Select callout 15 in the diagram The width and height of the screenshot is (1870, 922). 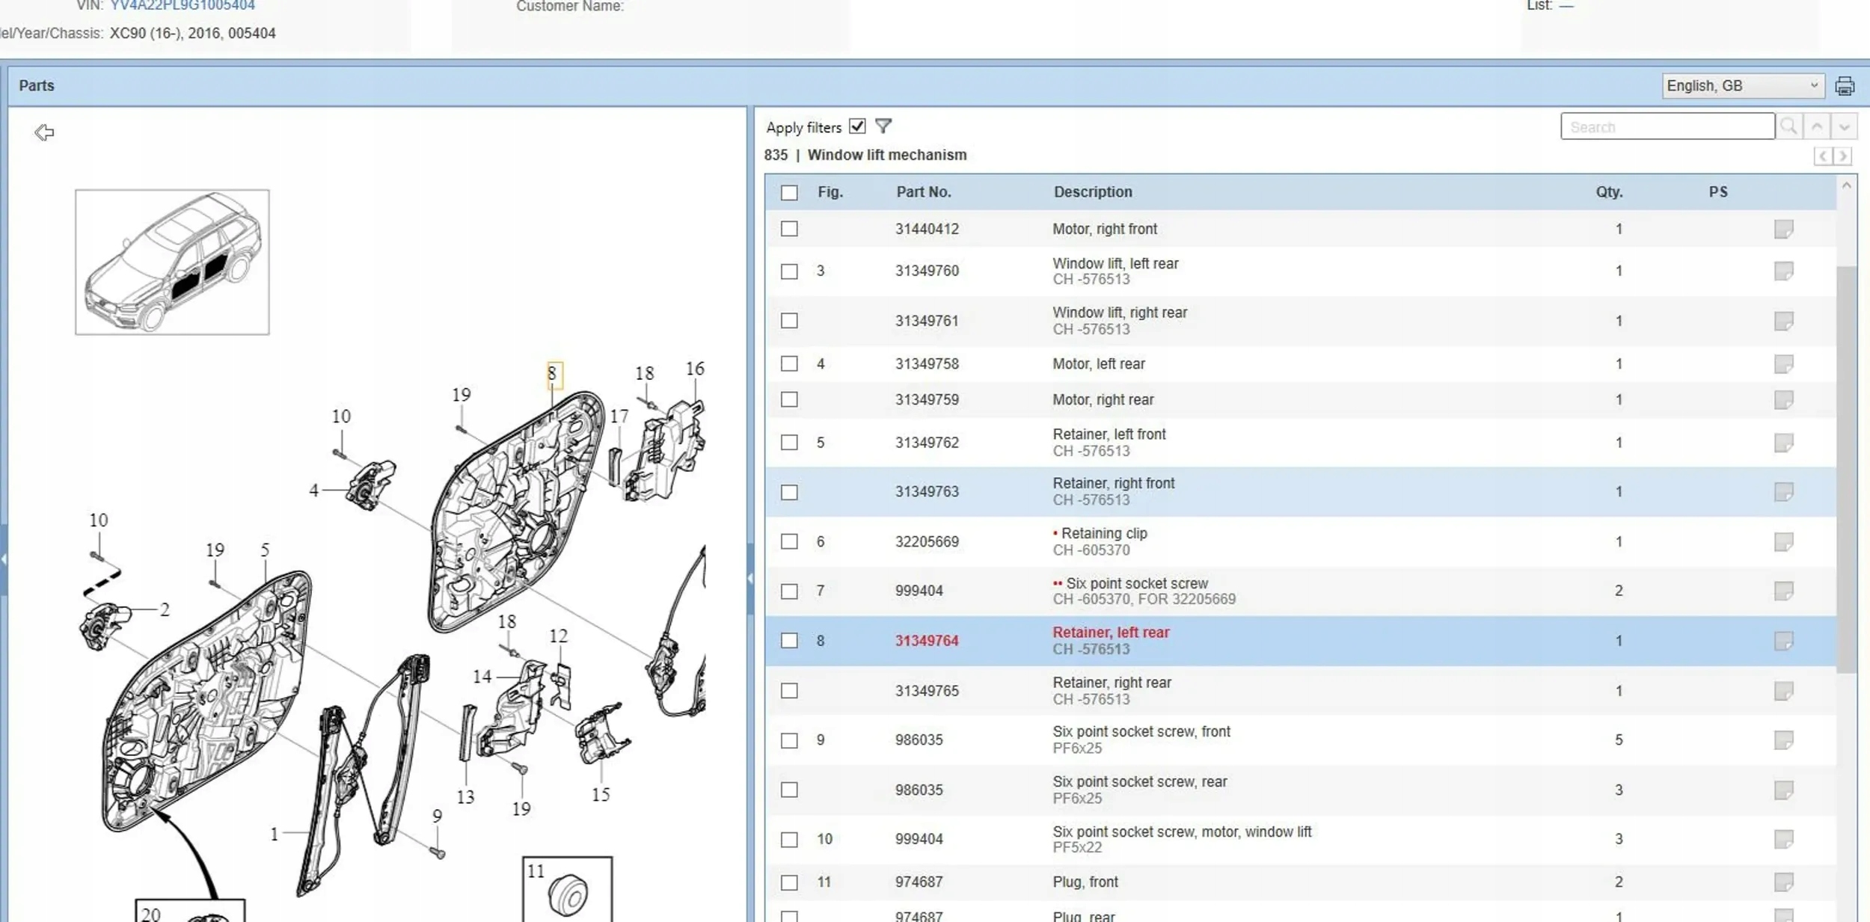(601, 795)
